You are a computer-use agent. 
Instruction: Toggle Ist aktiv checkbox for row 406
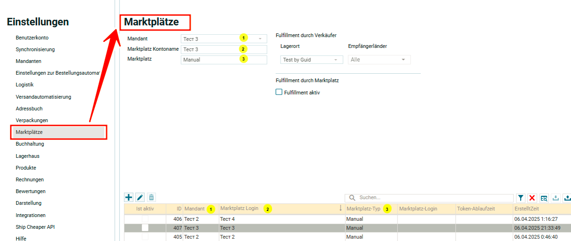pos(145,219)
